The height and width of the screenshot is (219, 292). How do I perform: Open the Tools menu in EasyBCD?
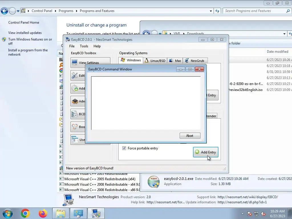coord(84,46)
